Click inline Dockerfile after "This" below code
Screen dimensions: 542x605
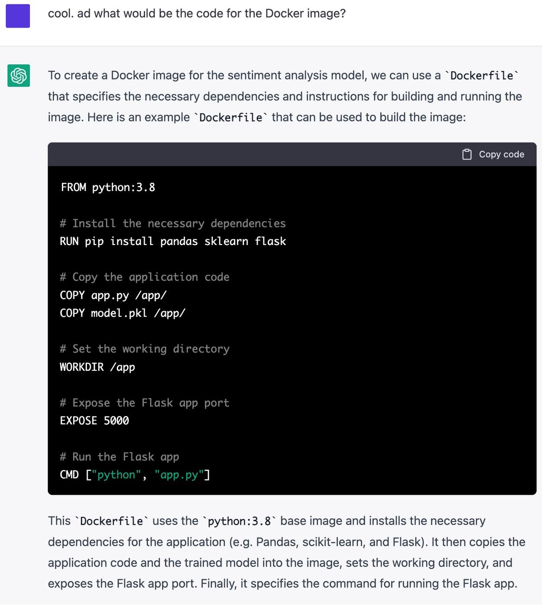(112, 521)
